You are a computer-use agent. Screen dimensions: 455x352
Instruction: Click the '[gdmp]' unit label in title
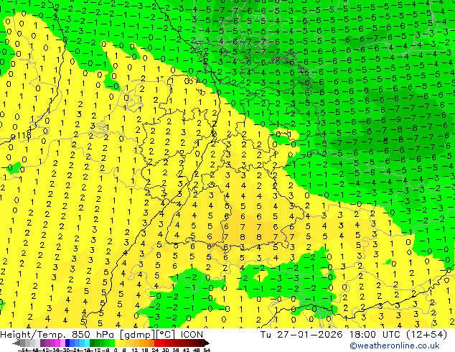click(136, 335)
